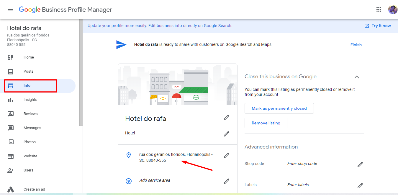Click the Enter labels field

click(x=298, y=185)
